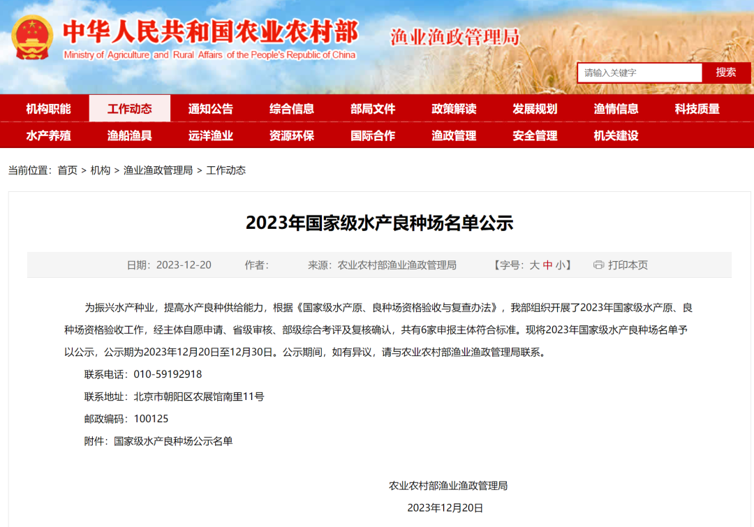Click the date 2023-12-20 in the info bar
Viewport: 754px width, 527px height.
coord(184,265)
